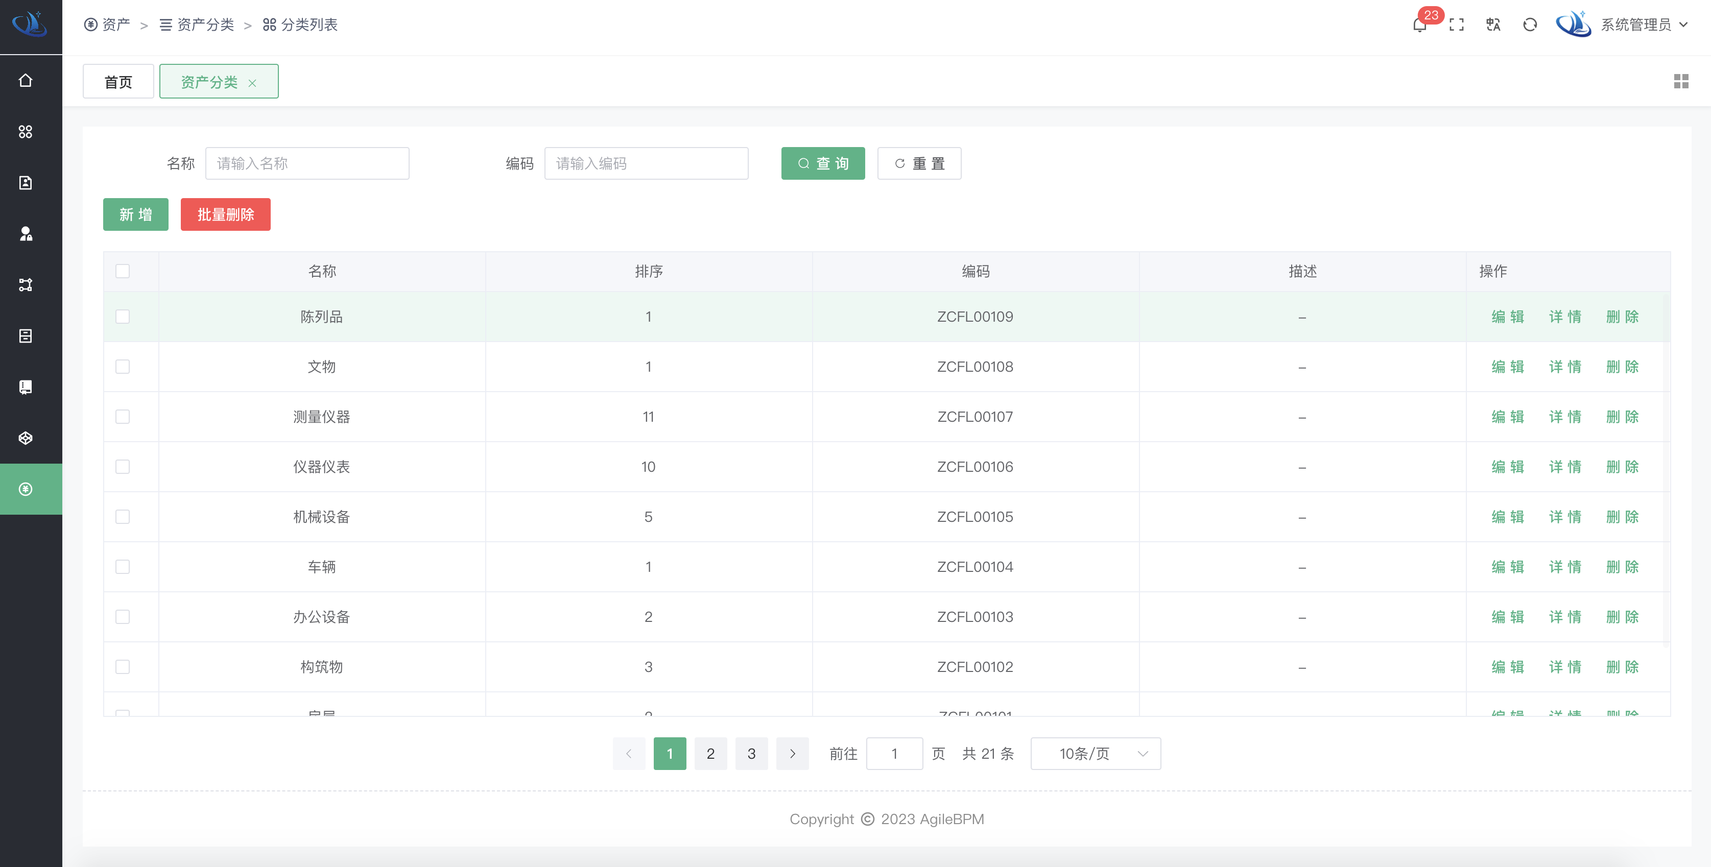Close the 资产分类 tab
1711x867 pixels.
pyautogui.click(x=252, y=83)
